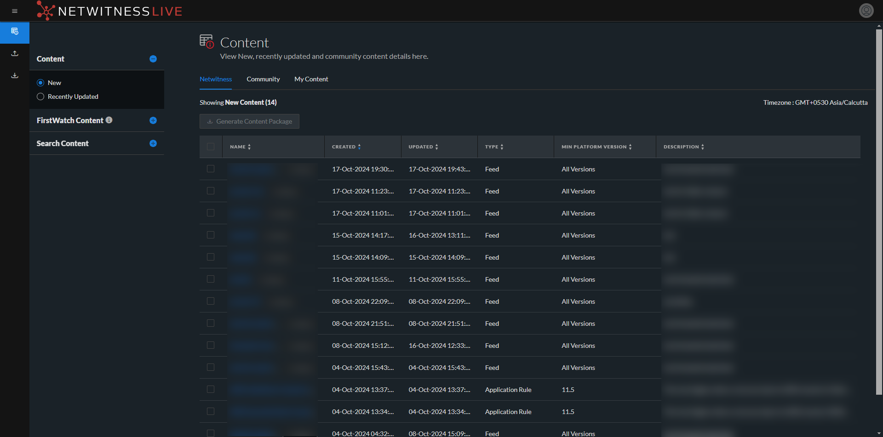Open the My Content tab
This screenshot has width=883, height=437.
click(311, 79)
